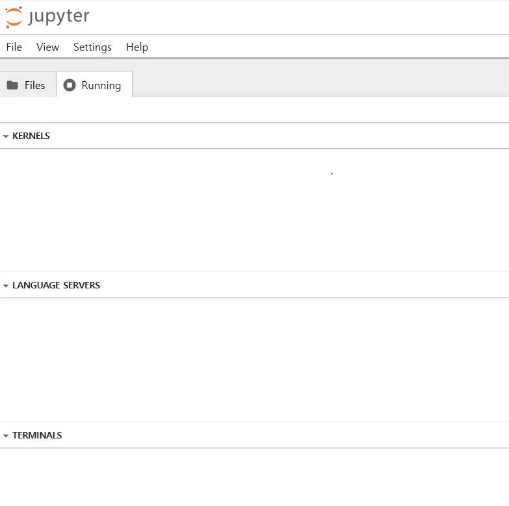Open the Help menu
This screenshot has height=506, width=509.
[x=137, y=47]
